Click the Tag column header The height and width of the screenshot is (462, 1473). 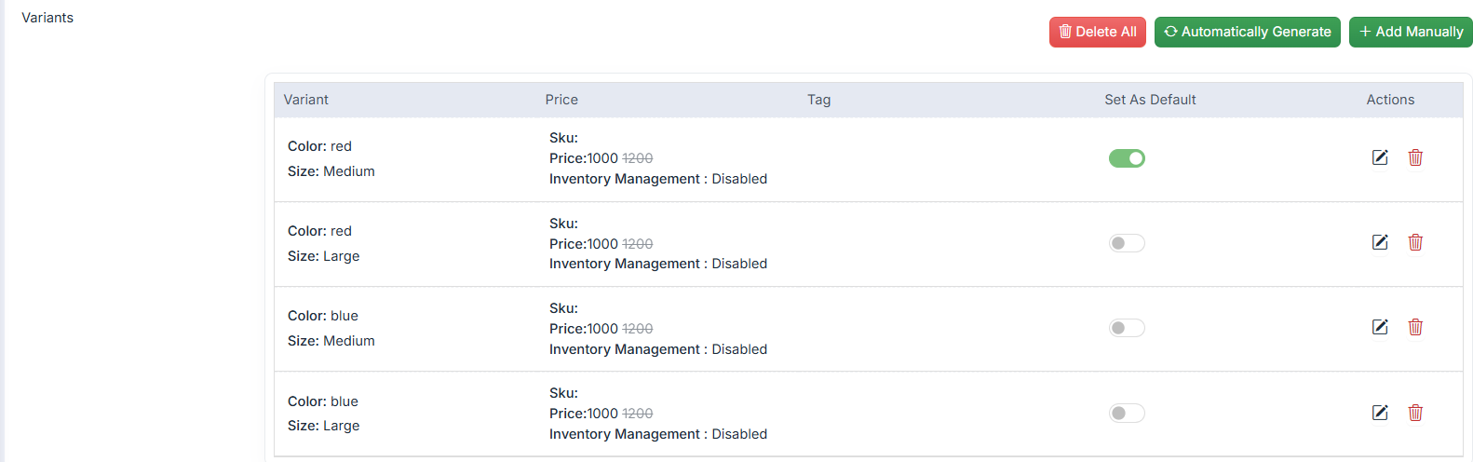point(819,100)
